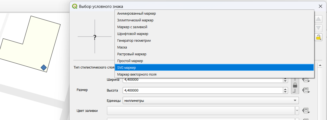Expand the Цвет заливки dropdown arrow

coord(297,111)
